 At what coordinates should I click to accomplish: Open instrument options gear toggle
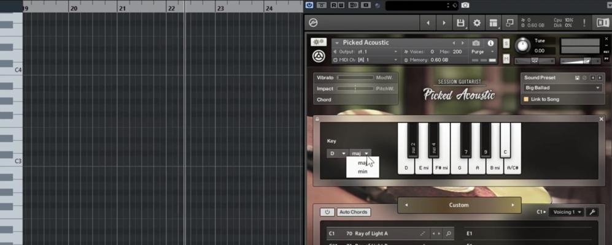pyautogui.click(x=319, y=42)
